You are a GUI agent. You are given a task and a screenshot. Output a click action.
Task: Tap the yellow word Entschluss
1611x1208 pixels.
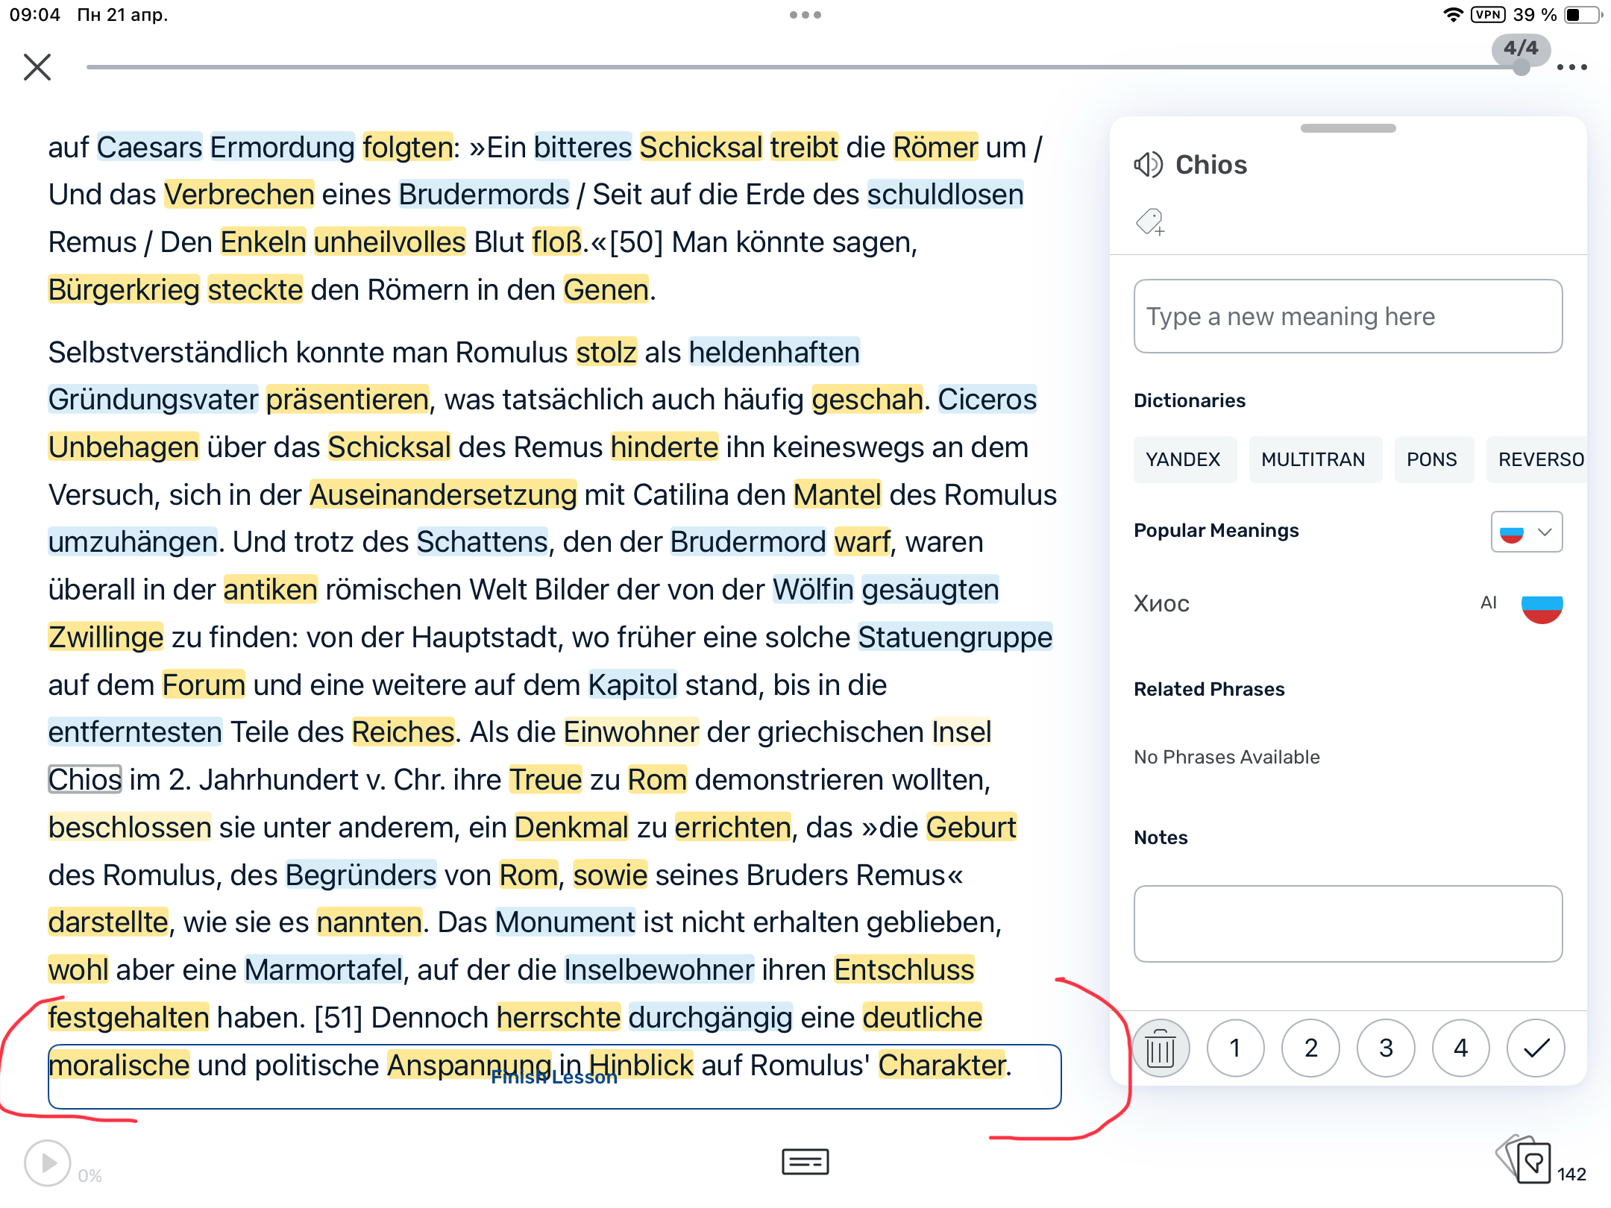pos(904,969)
